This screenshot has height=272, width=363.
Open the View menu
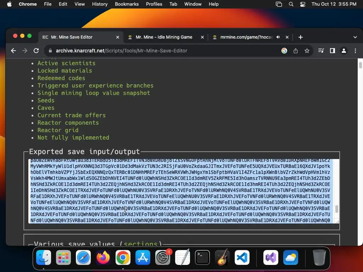pos(79,4)
